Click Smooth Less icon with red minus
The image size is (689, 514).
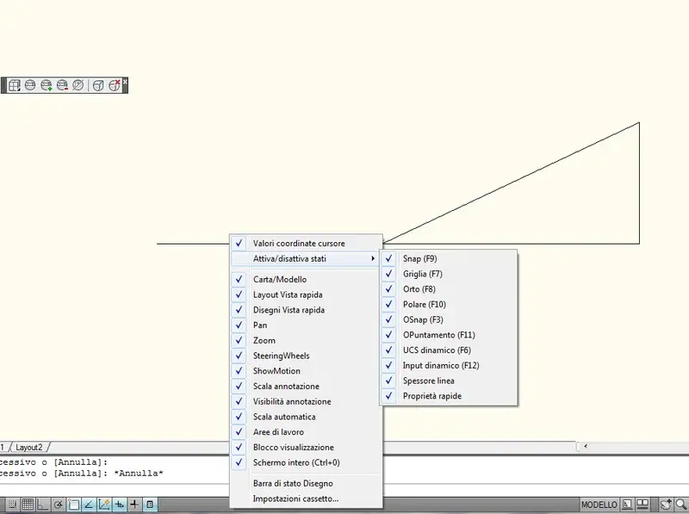pyautogui.click(x=62, y=85)
